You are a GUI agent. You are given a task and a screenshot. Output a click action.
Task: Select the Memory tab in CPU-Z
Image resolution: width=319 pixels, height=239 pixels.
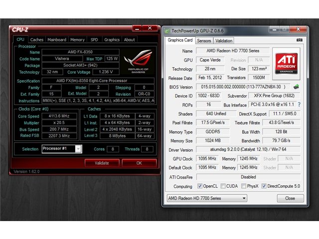coord(77,40)
